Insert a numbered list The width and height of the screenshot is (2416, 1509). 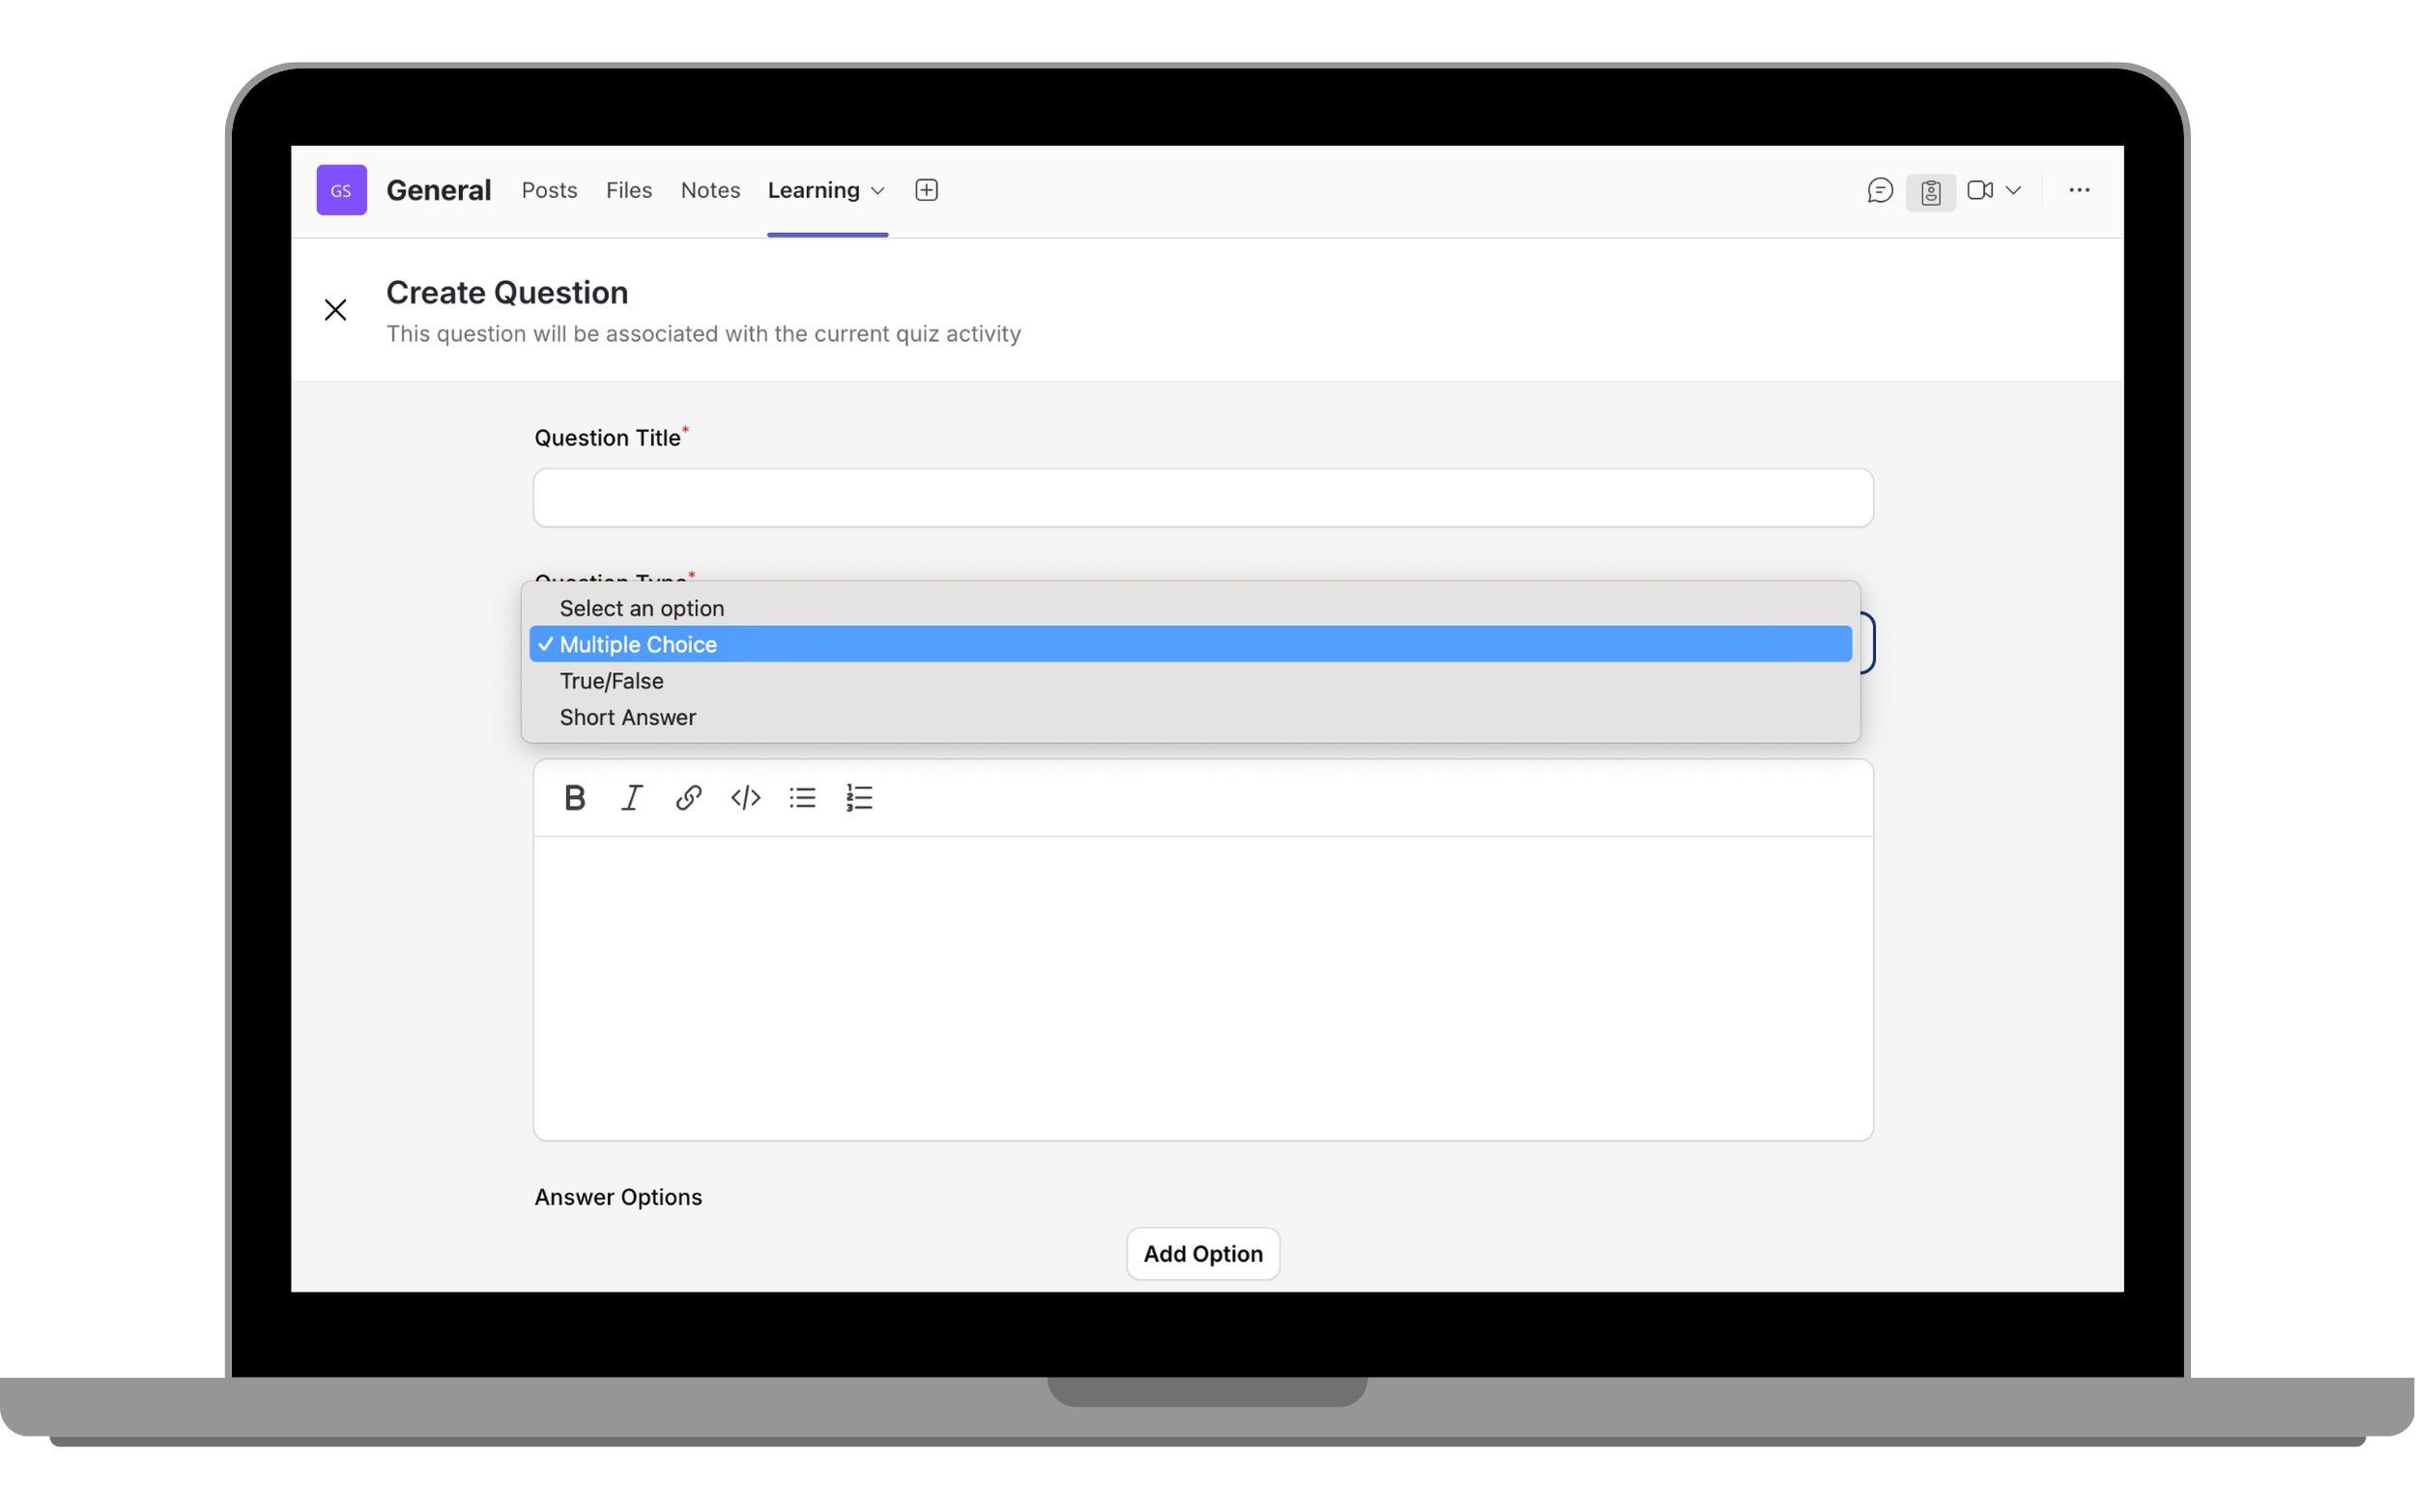[858, 797]
